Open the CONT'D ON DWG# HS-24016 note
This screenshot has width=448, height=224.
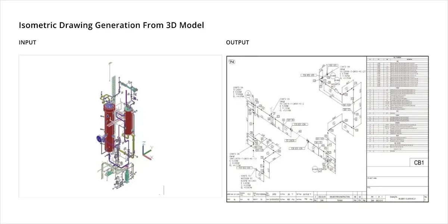point(285,105)
